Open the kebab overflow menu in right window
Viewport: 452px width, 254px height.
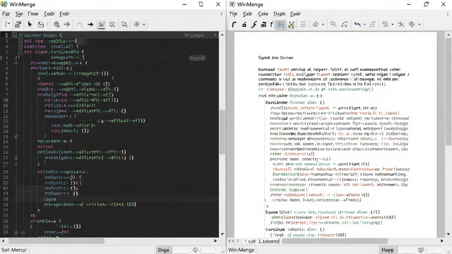coord(448,14)
